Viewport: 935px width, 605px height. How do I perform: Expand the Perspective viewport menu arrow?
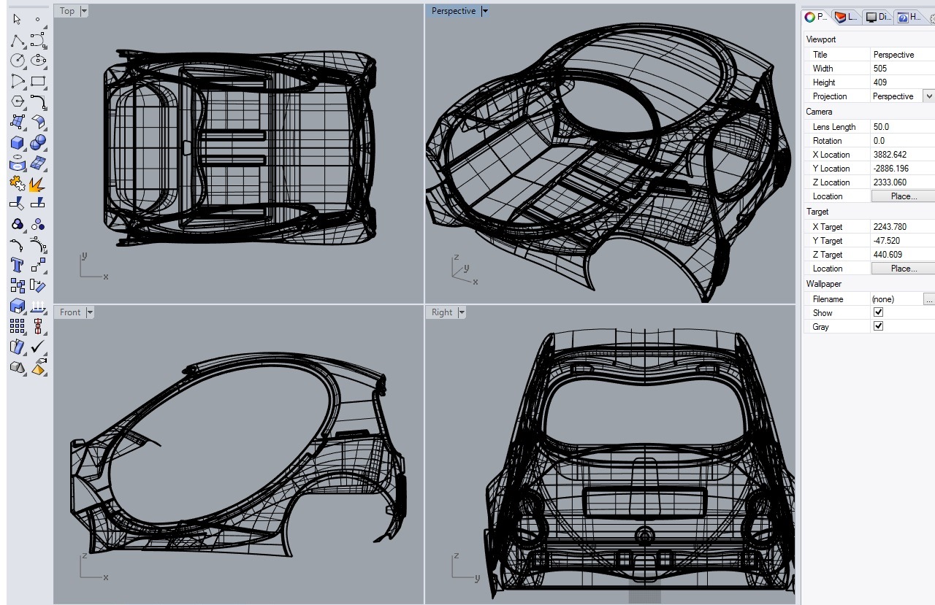tap(485, 11)
